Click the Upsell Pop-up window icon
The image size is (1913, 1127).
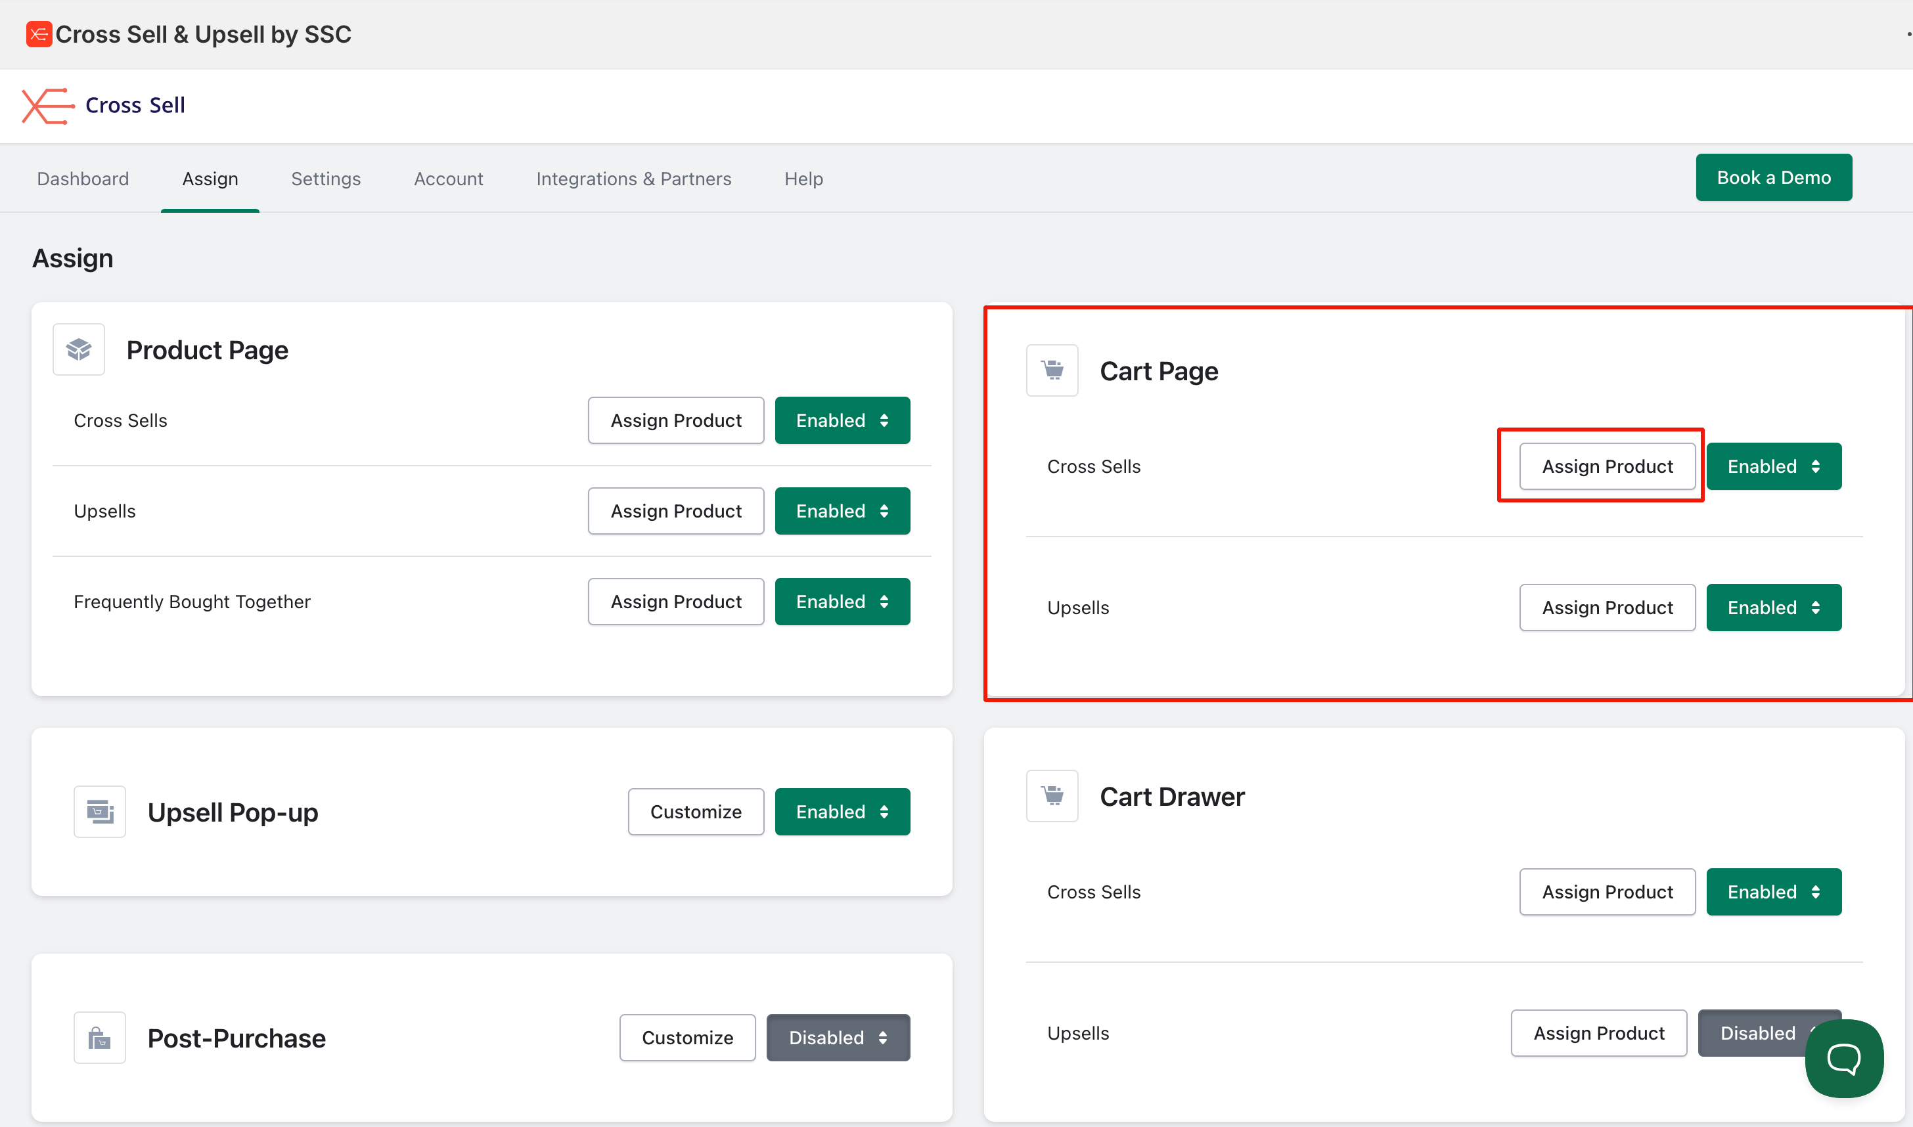tap(99, 812)
